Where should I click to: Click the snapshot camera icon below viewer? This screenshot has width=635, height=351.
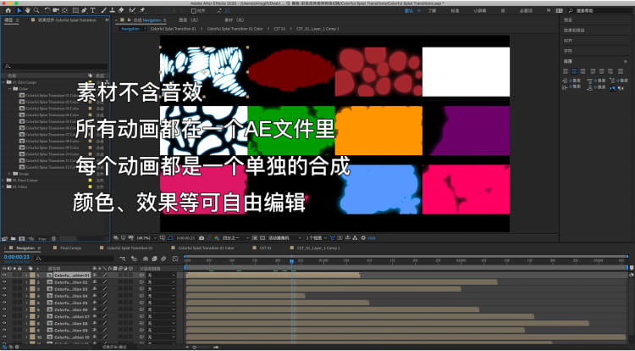coord(202,238)
